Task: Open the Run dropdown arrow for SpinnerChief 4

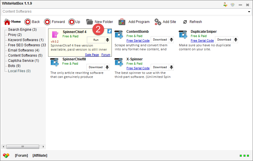Action: 107,40
